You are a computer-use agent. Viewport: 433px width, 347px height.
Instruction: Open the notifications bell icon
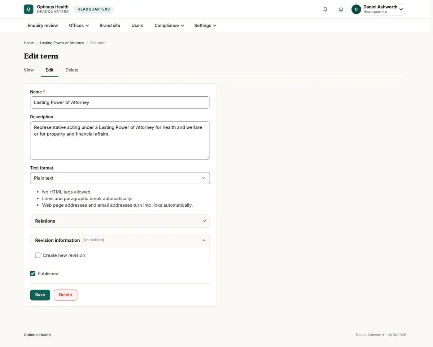[x=325, y=9]
